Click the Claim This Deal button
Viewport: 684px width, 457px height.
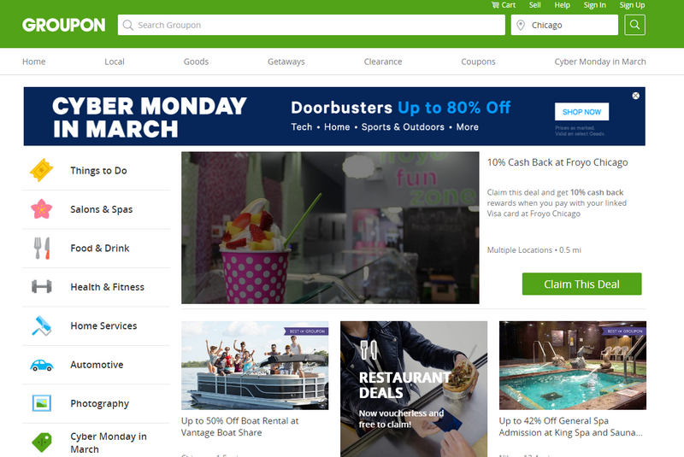(x=582, y=284)
